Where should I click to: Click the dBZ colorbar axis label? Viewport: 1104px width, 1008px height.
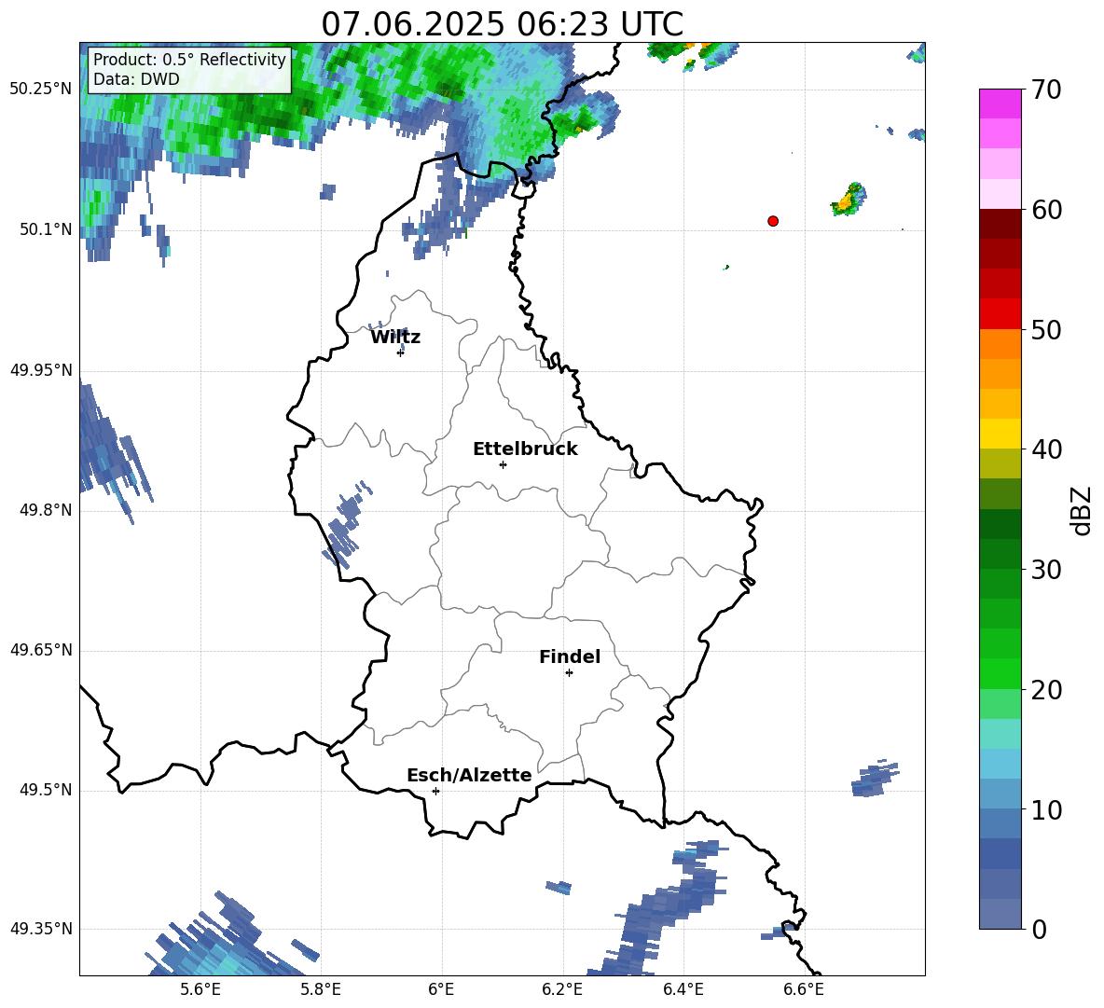[x=1082, y=510]
